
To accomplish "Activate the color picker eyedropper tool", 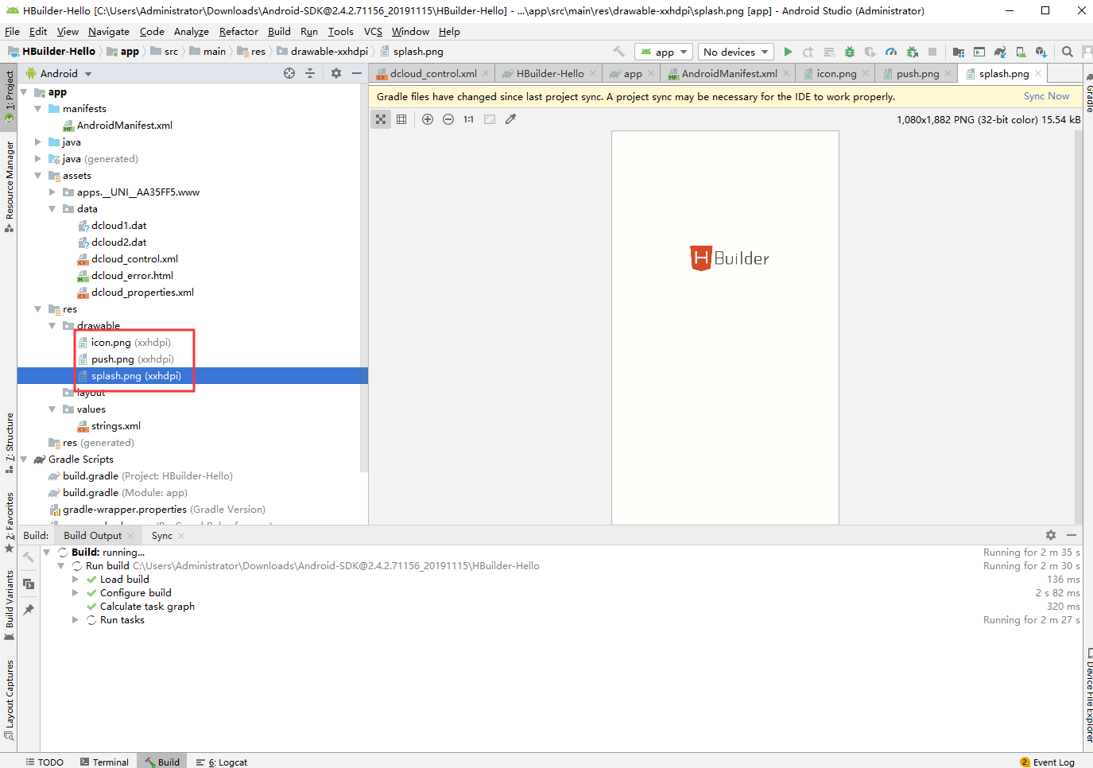I will coord(510,119).
